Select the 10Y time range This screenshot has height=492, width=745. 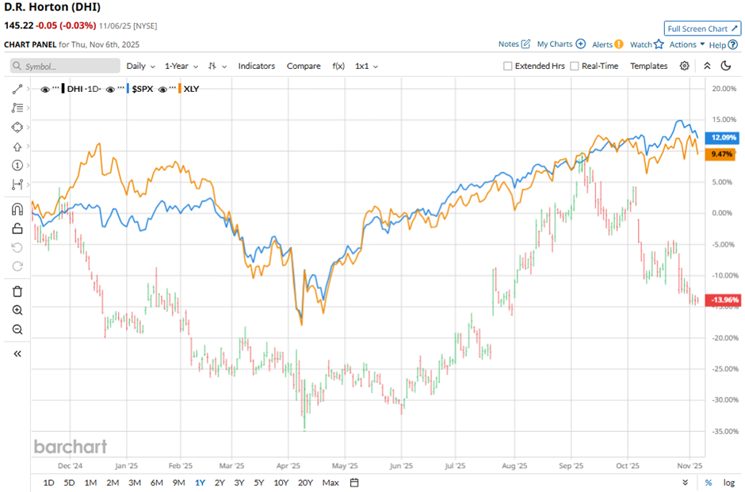tap(281, 482)
